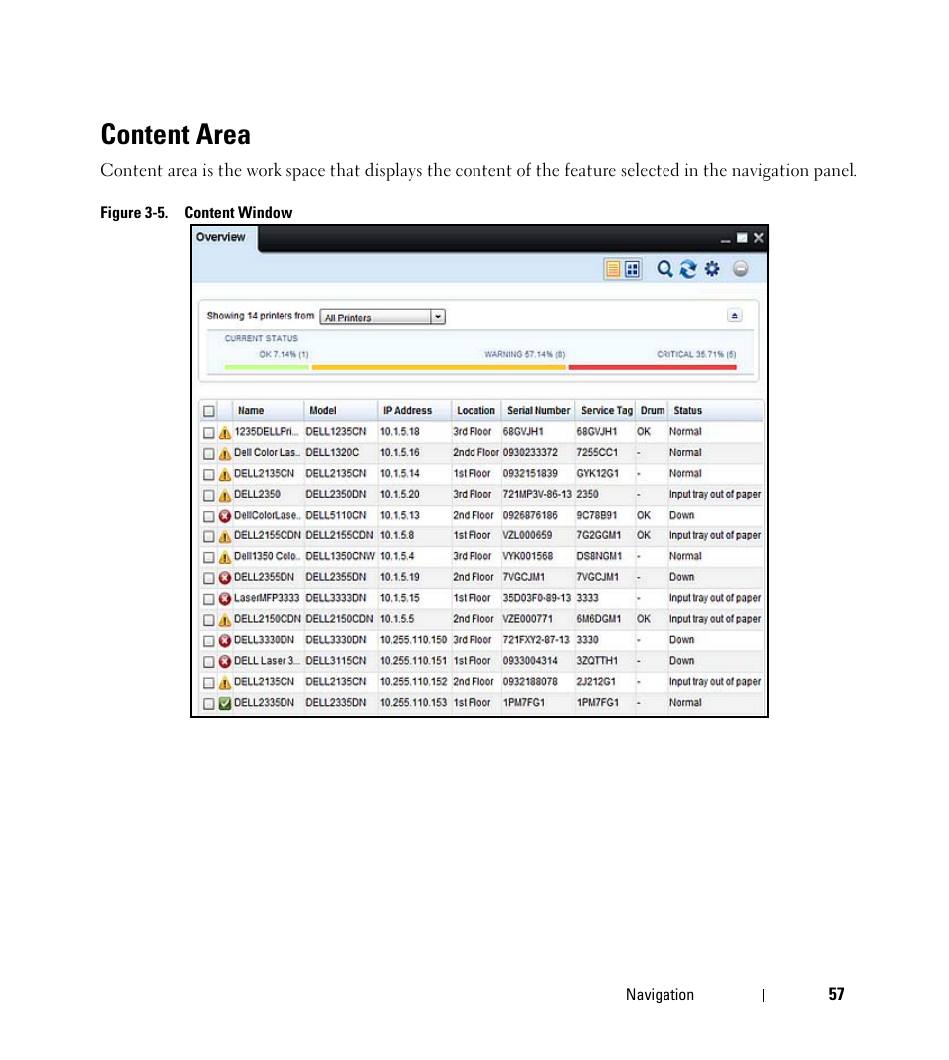Select IP 10.255.110.153 cell
The image size is (949, 1060).
tap(414, 703)
